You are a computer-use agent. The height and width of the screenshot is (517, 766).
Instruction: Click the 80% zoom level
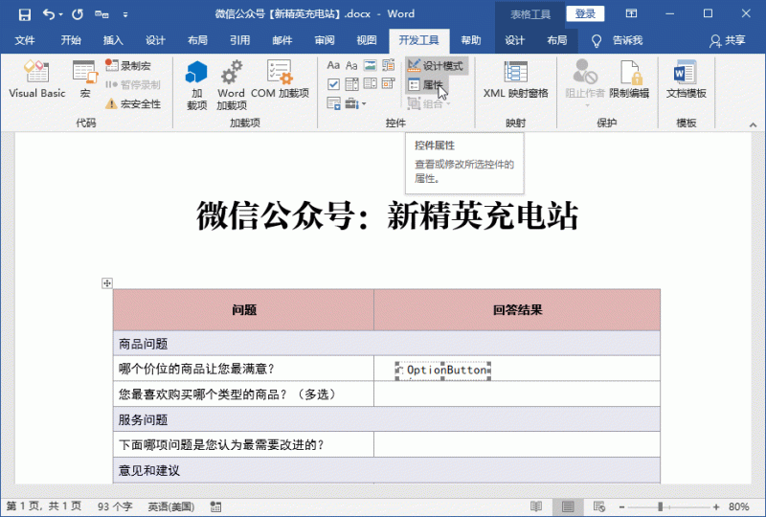[739, 506]
